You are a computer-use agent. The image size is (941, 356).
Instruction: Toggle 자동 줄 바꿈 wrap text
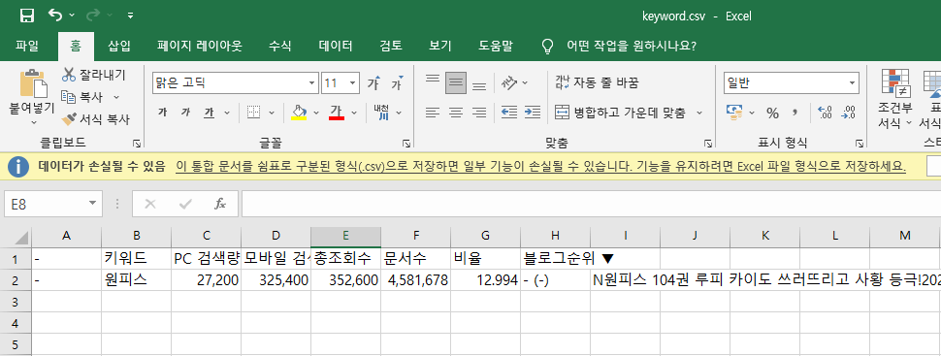point(597,82)
